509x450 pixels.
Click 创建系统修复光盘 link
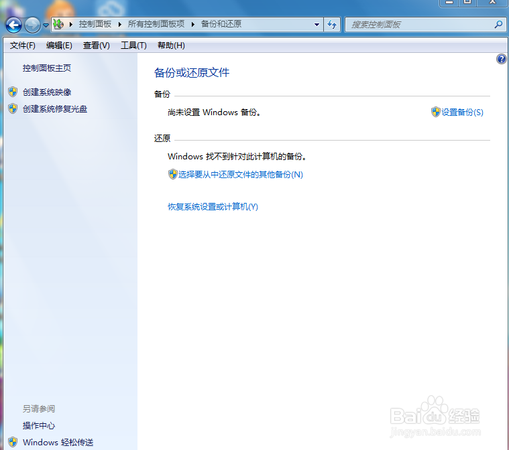click(55, 109)
